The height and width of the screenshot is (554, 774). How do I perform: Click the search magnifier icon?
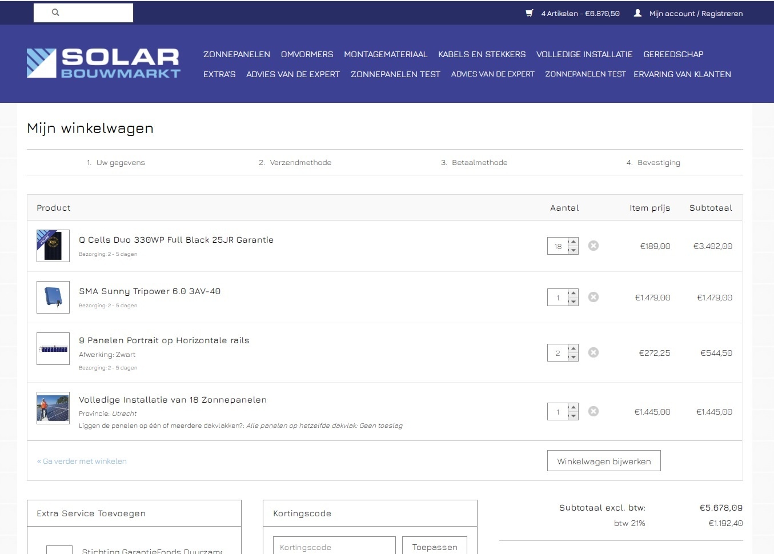point(55,12)
